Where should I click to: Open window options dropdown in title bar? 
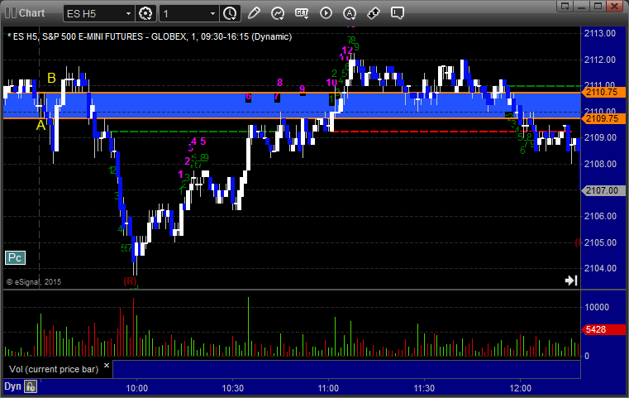click(x=565, y=6)
